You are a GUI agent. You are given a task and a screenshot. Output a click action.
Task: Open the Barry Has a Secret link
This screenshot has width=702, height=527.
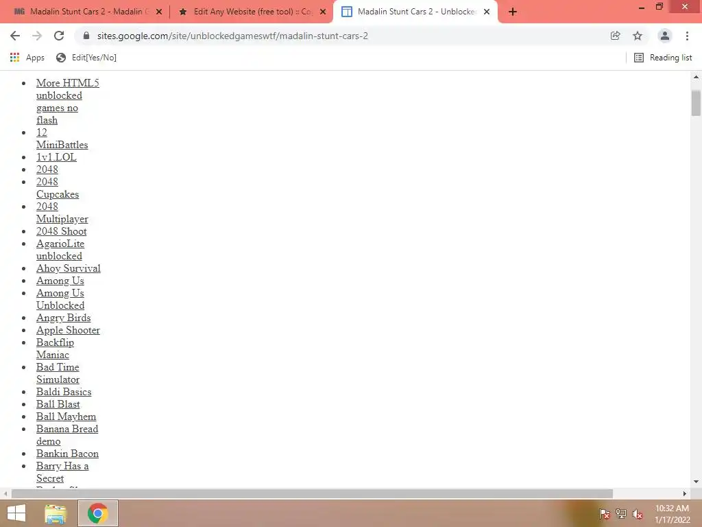click(62, 472)
